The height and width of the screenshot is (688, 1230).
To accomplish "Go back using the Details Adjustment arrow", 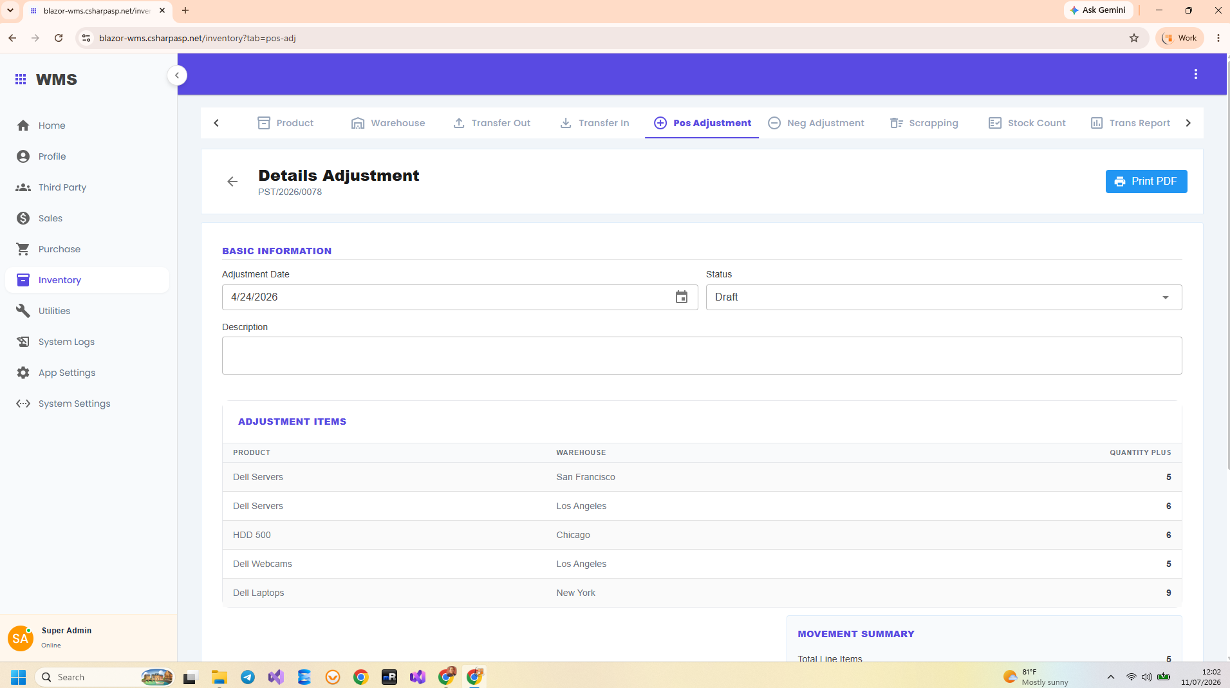I will 232,181.
